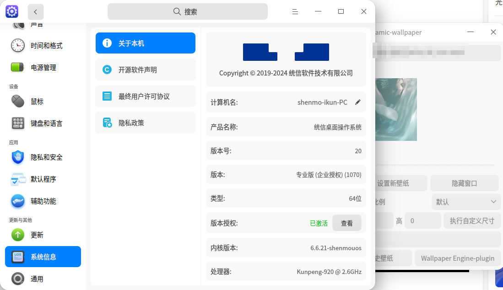This screenshot has width=503, height=290.
Task: Click the copyright C icon
Action: click(107, 70)
